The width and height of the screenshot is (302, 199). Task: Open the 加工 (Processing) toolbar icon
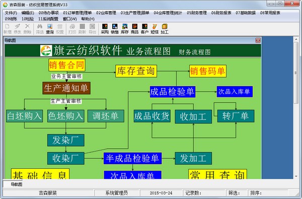(165, 29)
